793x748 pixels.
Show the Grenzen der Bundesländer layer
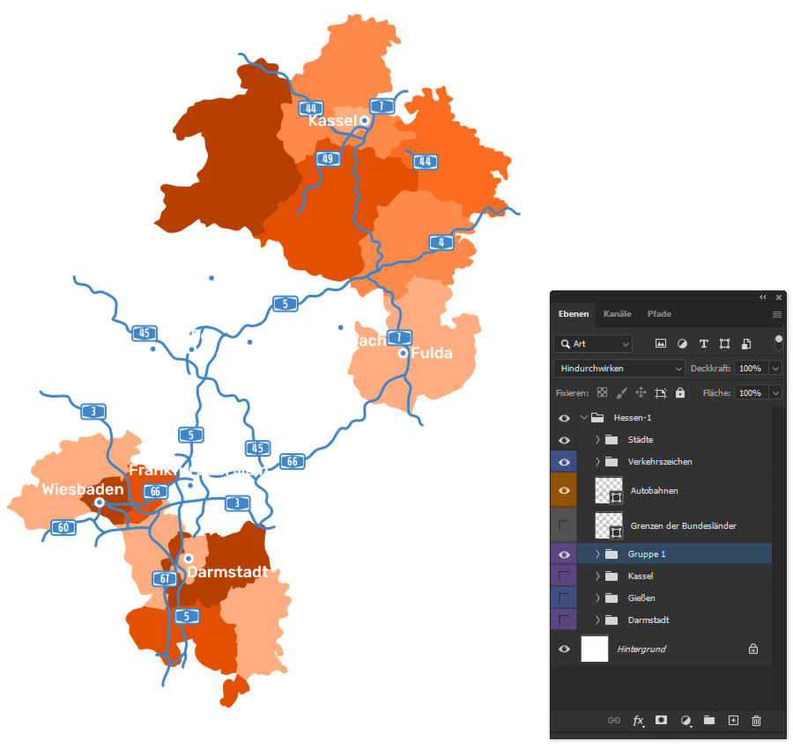coord(564,525)
